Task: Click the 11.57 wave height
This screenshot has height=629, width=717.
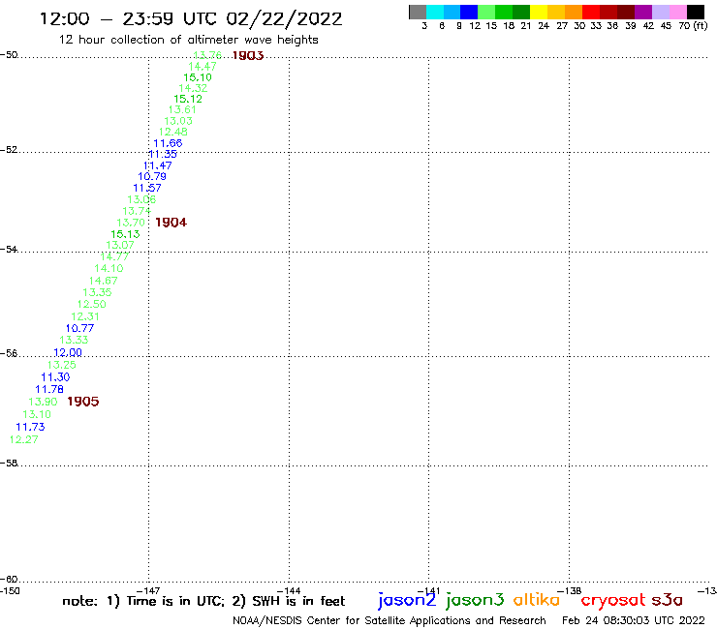Action: click(x=147, y=188)
